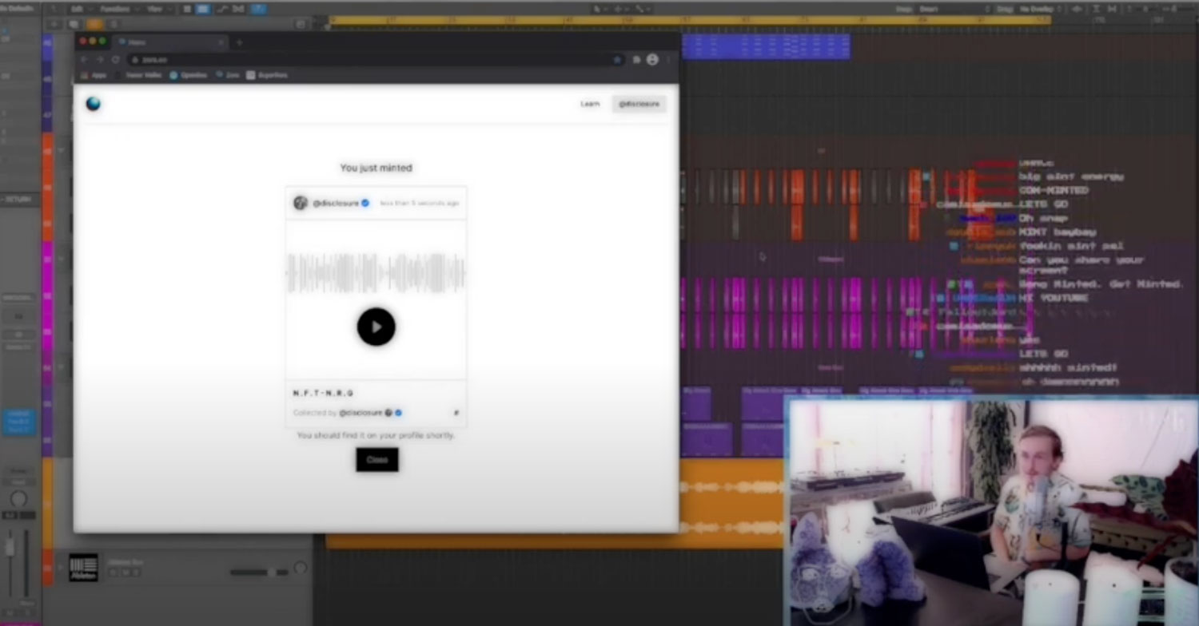The width and height of the screenshot is (1199, 626).
Task: Open the browser extensions puzzle icon
Action: [638, 59]
